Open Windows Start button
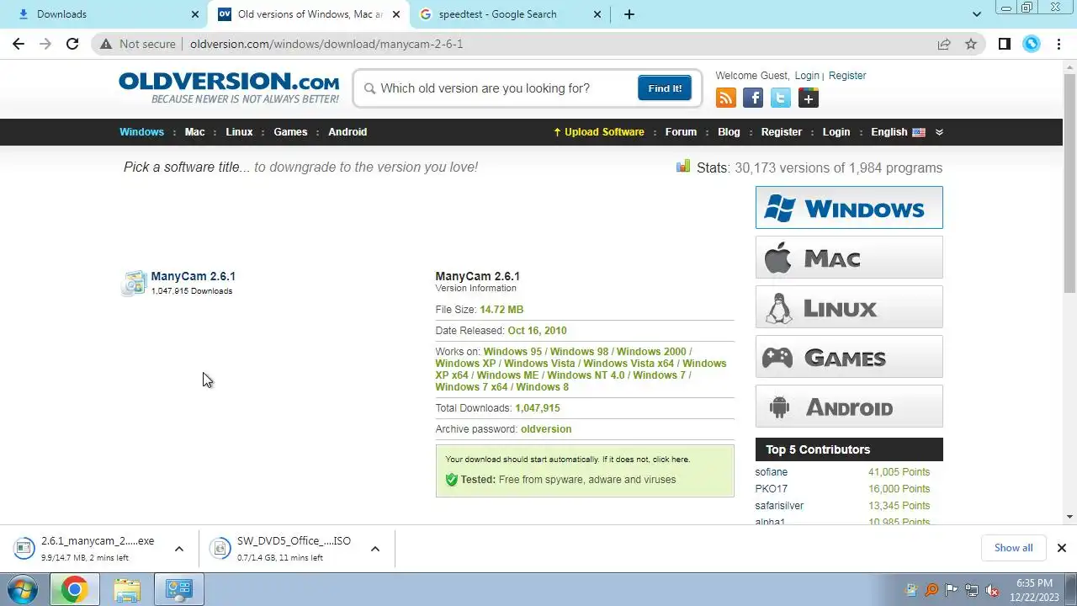 24,589
